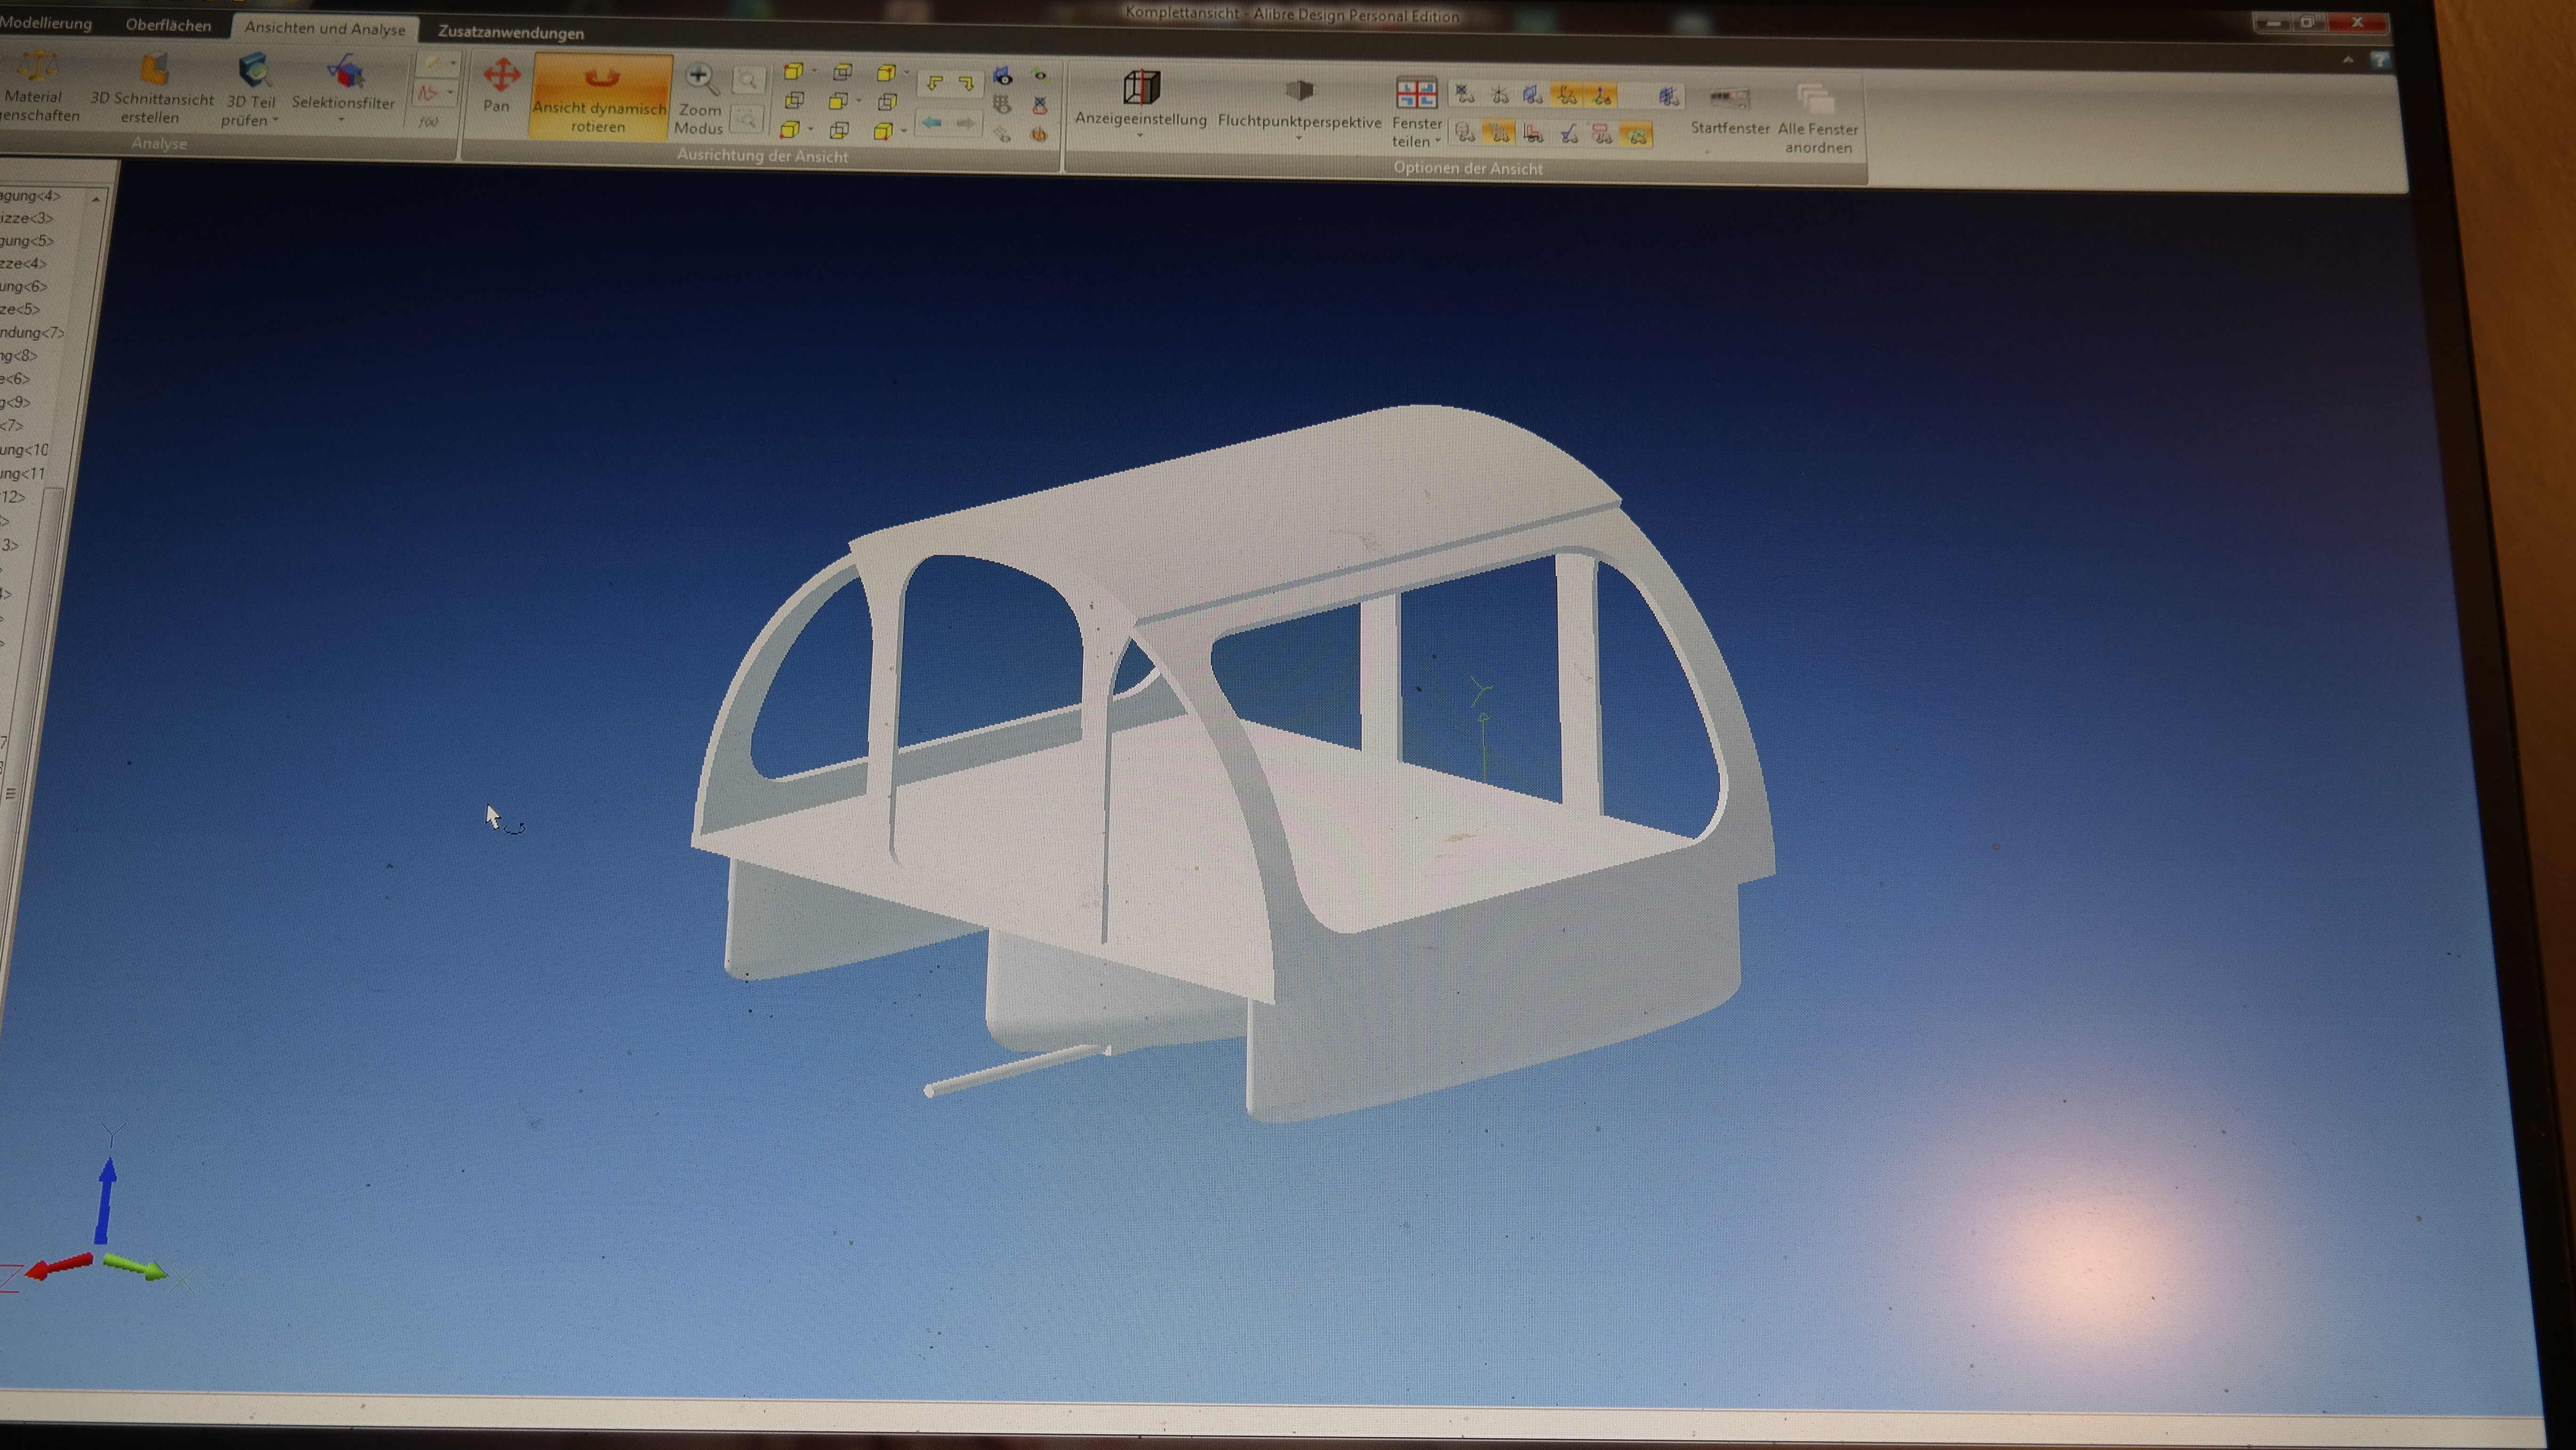Toggle Ansicht dynamisch rotieren tool
2576x1450 pixels.
pos(599,98)
